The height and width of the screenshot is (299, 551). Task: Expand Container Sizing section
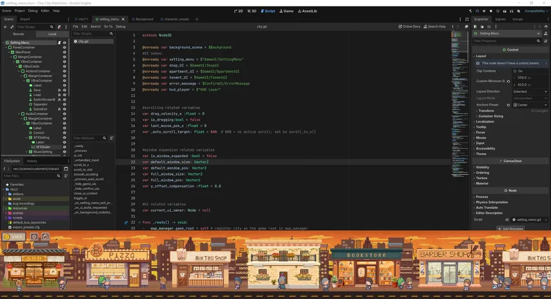pos(489,116)
